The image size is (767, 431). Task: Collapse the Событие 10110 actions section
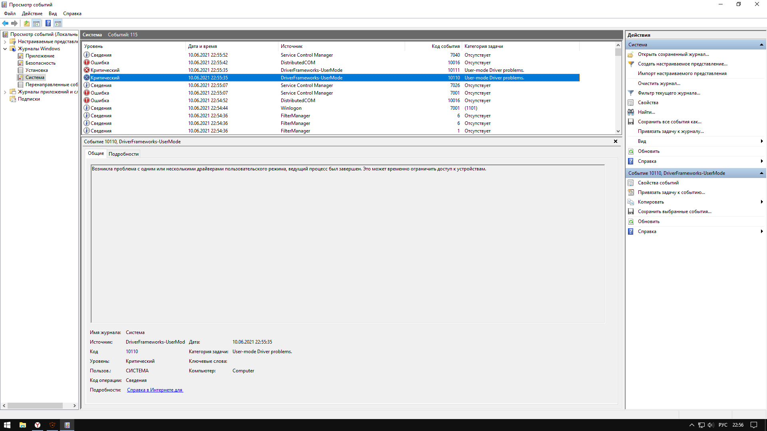[x=761, y=173]
